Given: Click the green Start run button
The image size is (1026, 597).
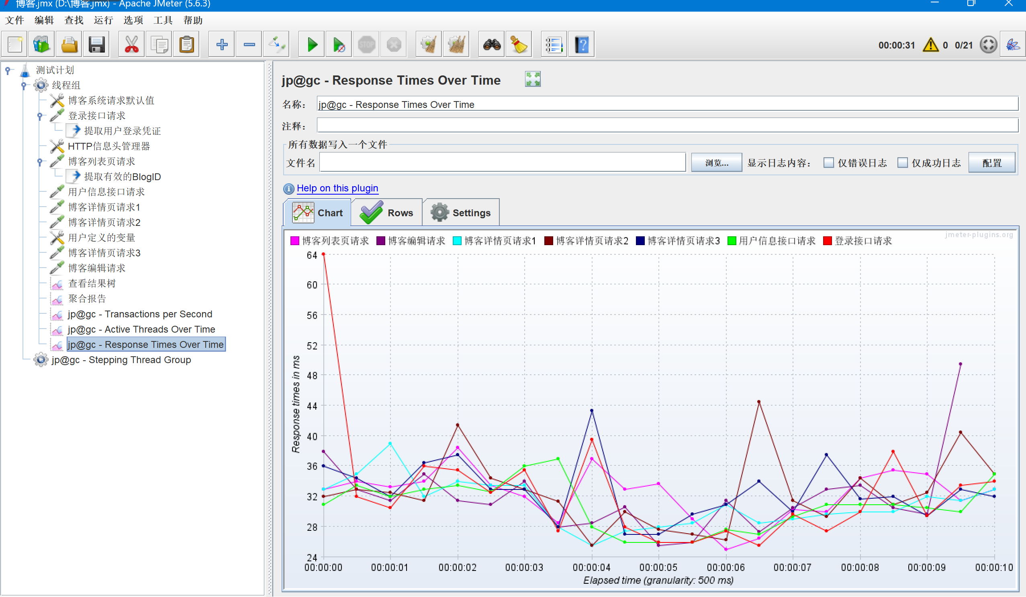Looking at the screenshot, I should pos(312,44).
